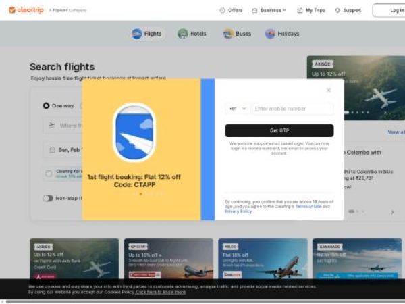
Task: Open the country code dropdown
Action: (x=237, y=109)
